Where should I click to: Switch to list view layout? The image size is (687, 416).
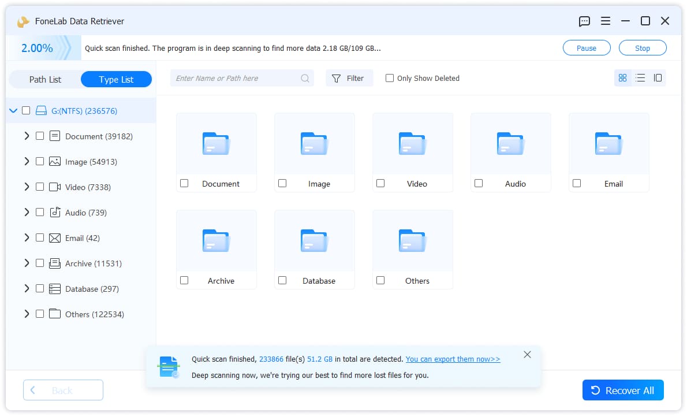[640, 78]
